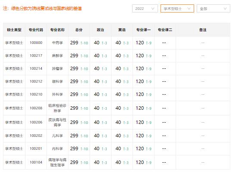Image resolution: width=232 pixels, height=173 pixels.
Task: Select major code 100104
Action: pos(36,162)
